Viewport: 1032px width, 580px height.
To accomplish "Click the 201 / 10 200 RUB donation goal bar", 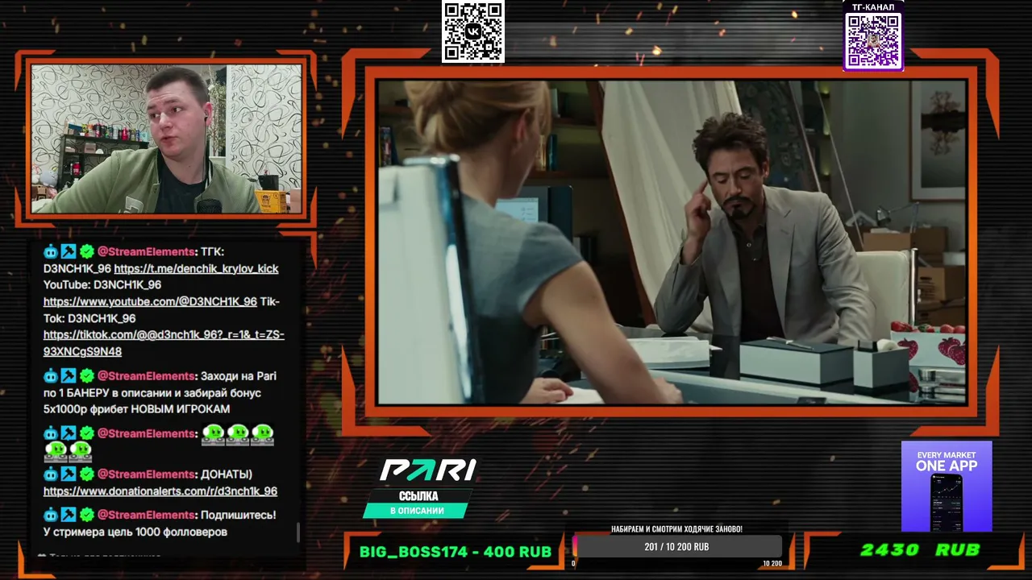I will point(677,547).
